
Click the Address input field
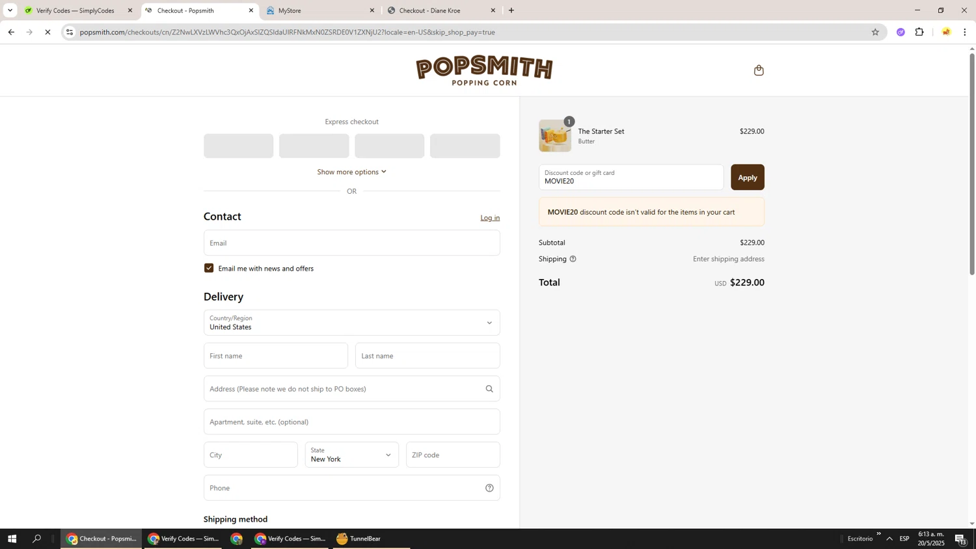(x=352, y=389)
